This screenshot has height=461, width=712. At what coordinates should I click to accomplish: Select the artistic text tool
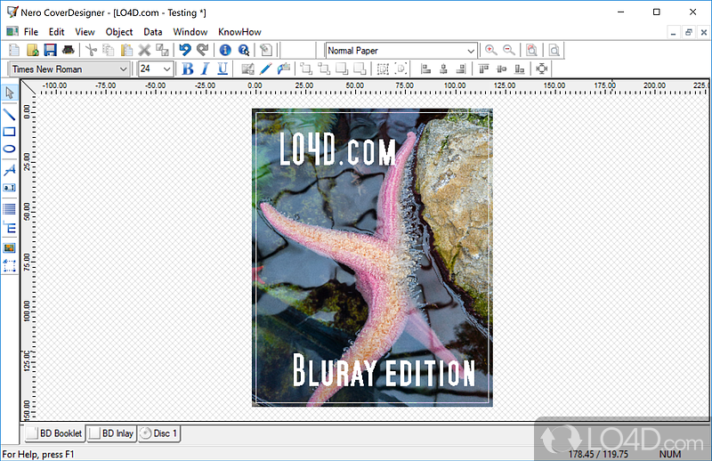10,170
